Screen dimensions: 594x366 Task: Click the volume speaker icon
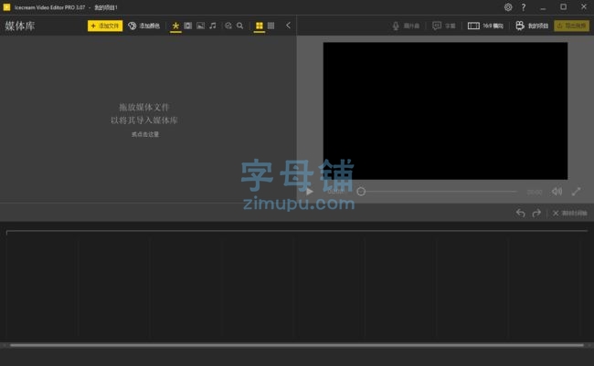pos(557,192)
